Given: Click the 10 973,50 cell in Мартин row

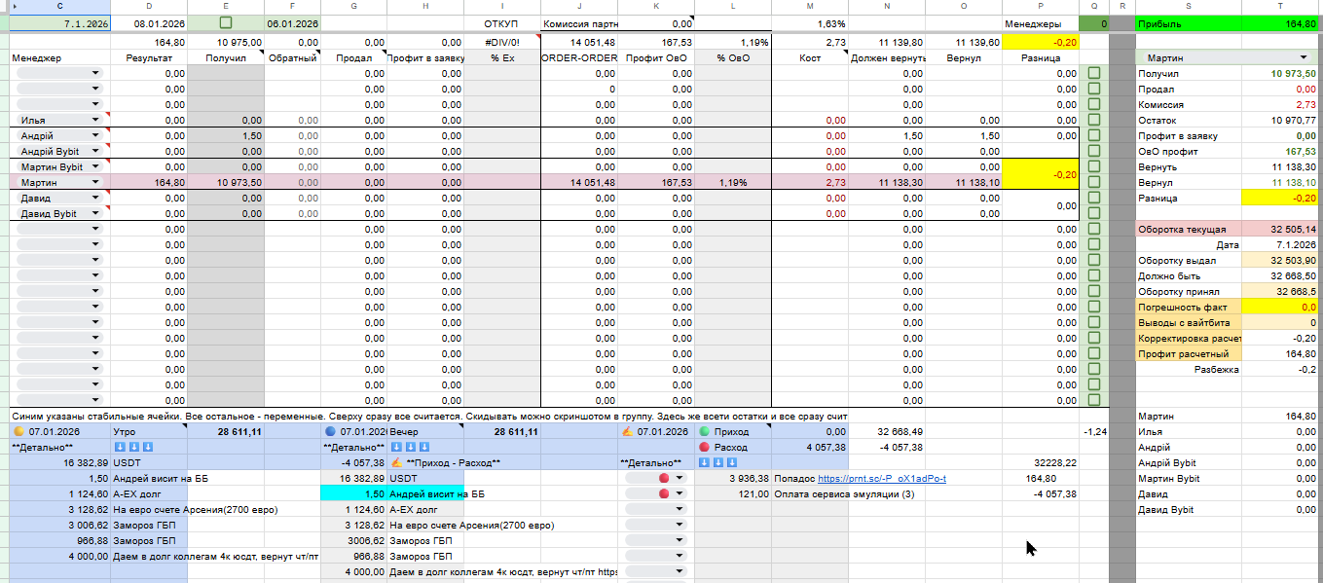Looking at the screenshot, I should click(225, 183).
